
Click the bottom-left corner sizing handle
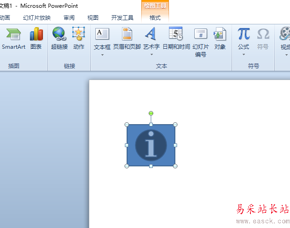127,166
